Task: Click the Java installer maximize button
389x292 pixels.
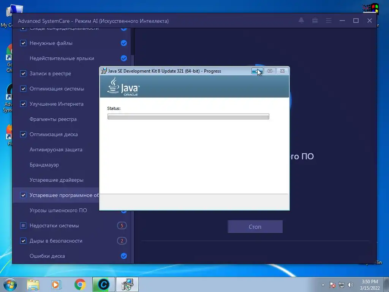Action: [270, 71]
